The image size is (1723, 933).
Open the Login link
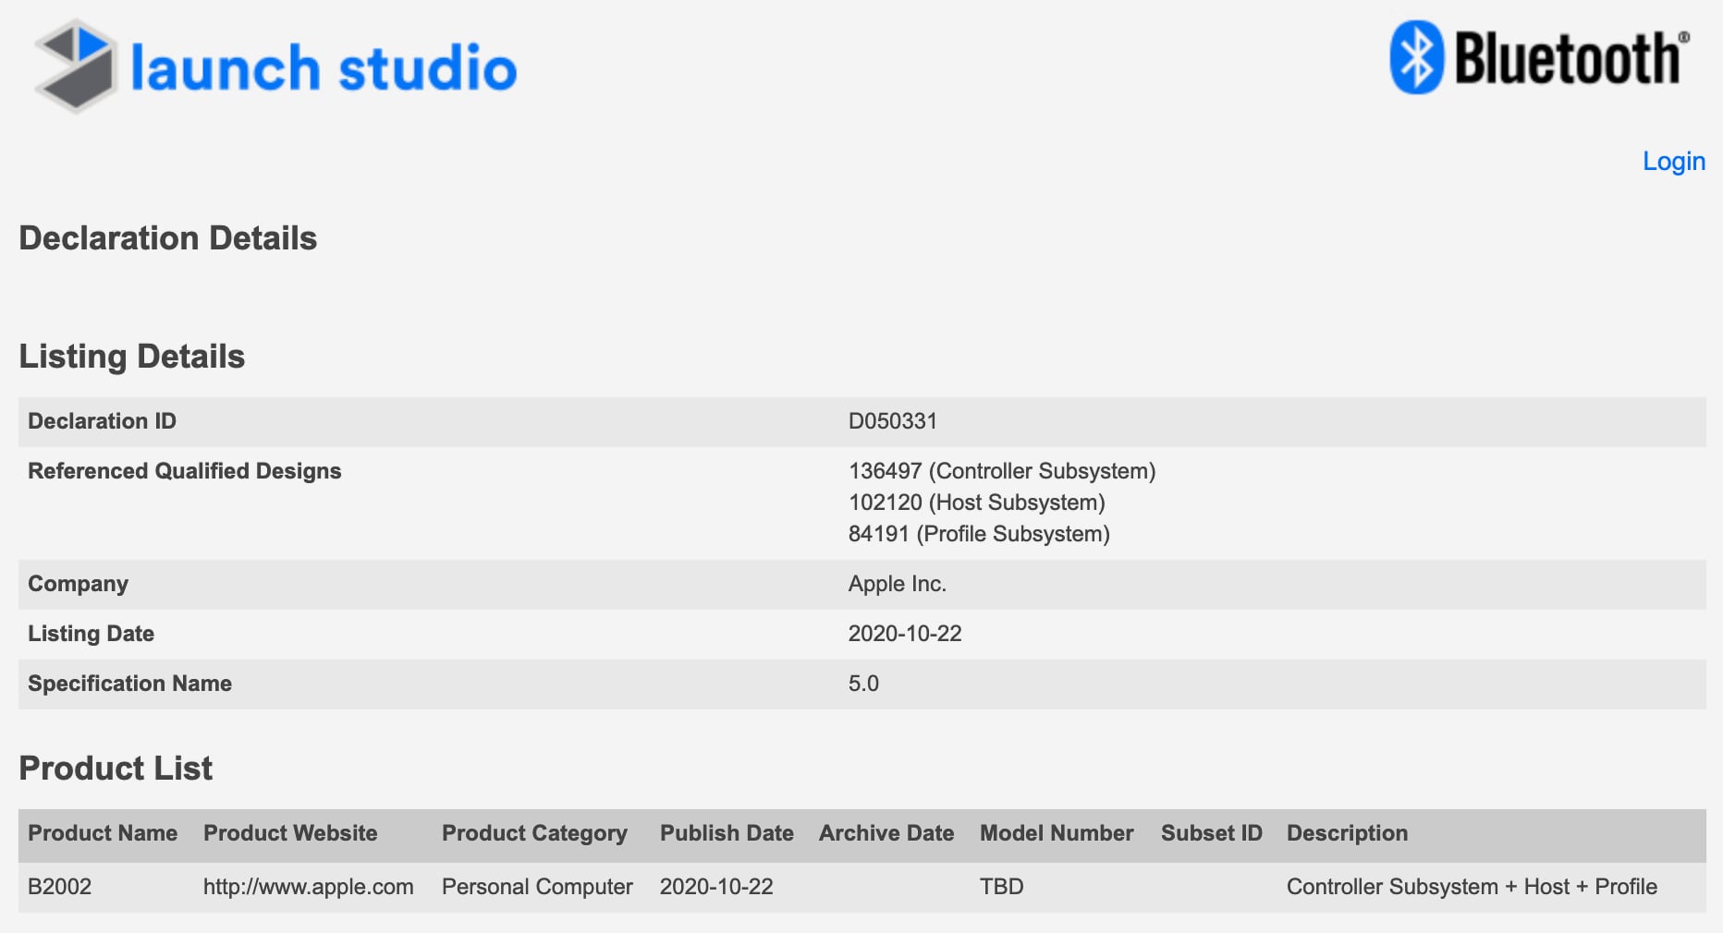(1673, 161)
